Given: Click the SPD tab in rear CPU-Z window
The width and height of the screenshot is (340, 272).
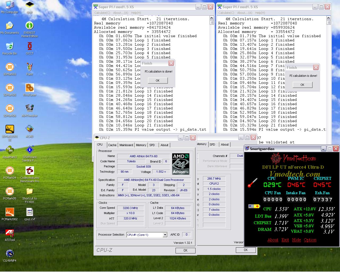Looking at the screenshot, I should [212, 144].
